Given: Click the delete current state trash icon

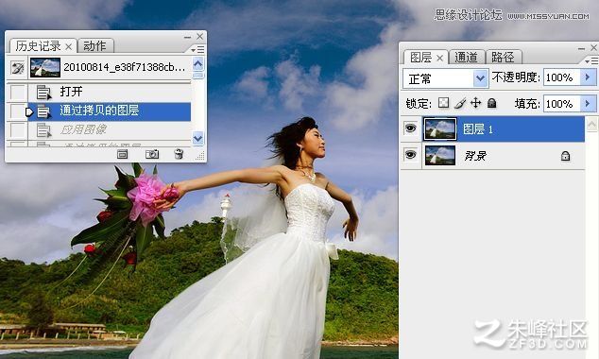Looking at the screenshot, I should (179, 154).
